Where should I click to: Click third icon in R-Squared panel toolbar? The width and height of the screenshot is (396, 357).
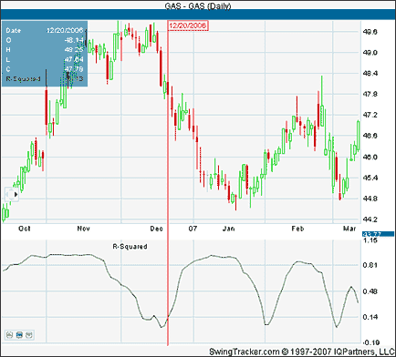click(x=29, y=335)
